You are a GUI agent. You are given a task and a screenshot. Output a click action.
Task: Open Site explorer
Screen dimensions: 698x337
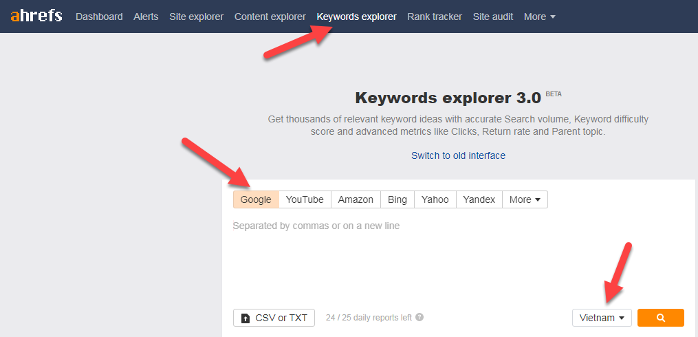tap(196, 17)
